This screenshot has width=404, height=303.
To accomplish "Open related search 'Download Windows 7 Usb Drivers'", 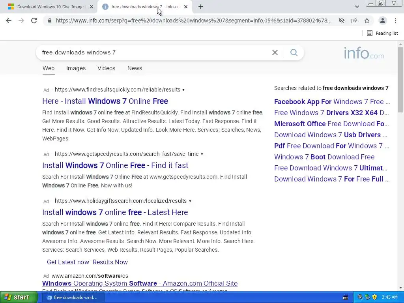I will pos(331,135).
